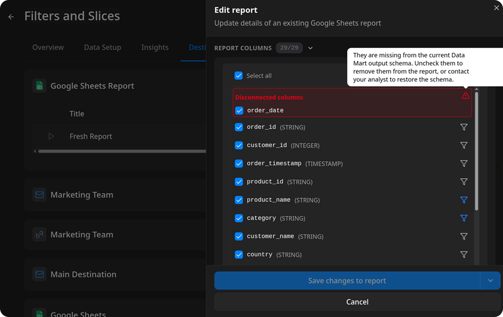Image resolution: width=503 pixels, height=317 pixels.
Task: Click Save changes to report
Action: coord(347,281)
